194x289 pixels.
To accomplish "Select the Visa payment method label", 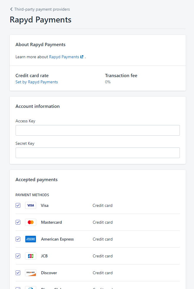I will 45,205.
